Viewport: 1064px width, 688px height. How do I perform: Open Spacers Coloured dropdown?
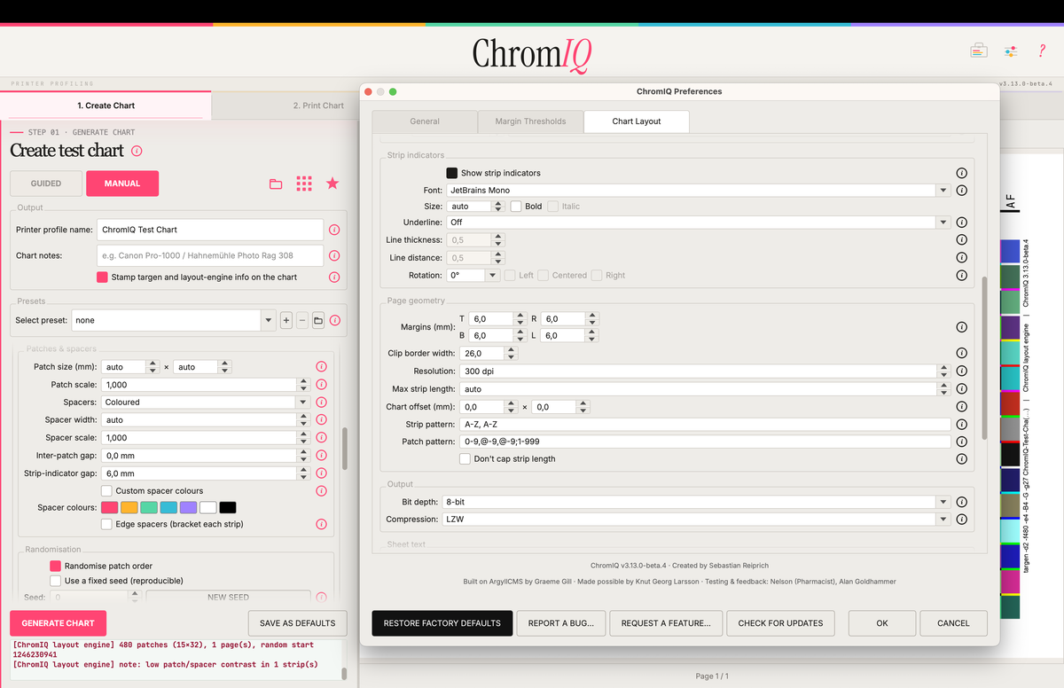[x=207, y=403]
